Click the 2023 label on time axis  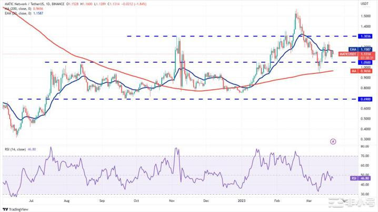click(x=242, y=200)
